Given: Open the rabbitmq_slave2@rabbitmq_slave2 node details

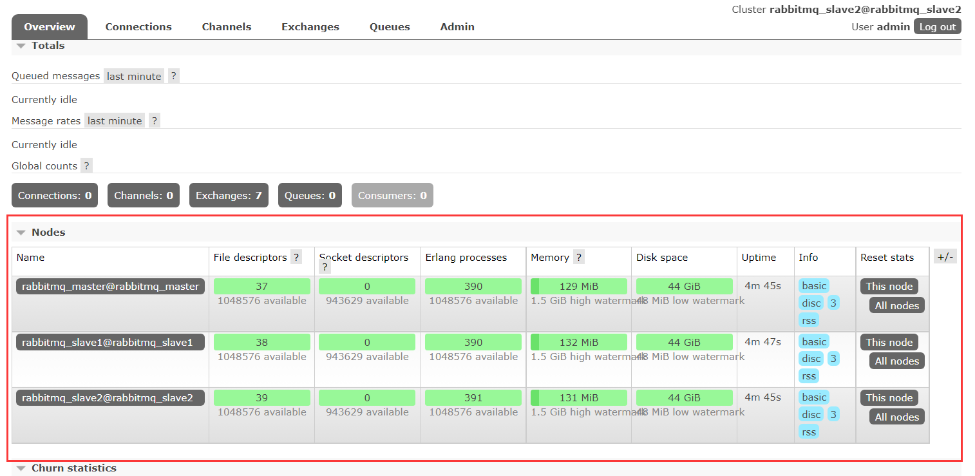Looking at the screenshot, I should click(x=110, y=398).
